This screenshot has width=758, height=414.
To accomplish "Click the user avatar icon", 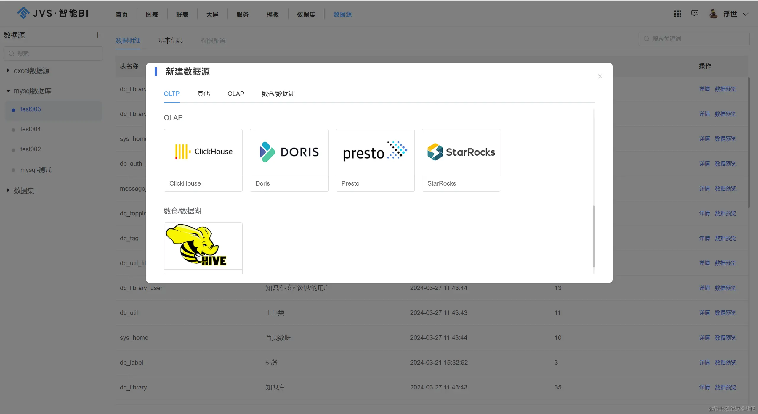I will (713, 14).
